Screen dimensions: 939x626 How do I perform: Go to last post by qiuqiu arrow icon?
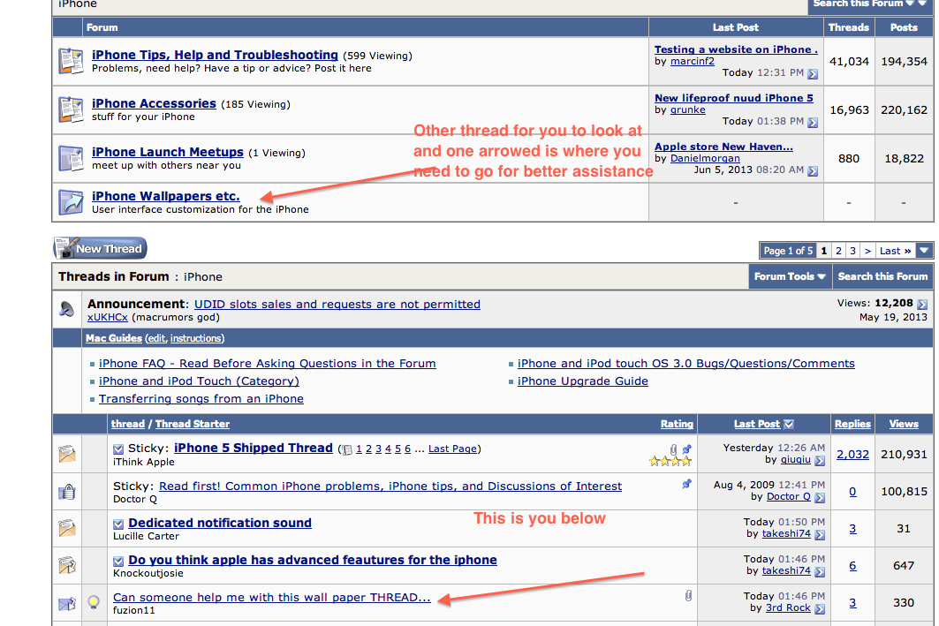(820, 460)
